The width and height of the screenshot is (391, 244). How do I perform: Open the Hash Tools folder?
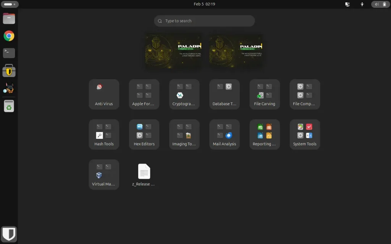coord(104,134)
